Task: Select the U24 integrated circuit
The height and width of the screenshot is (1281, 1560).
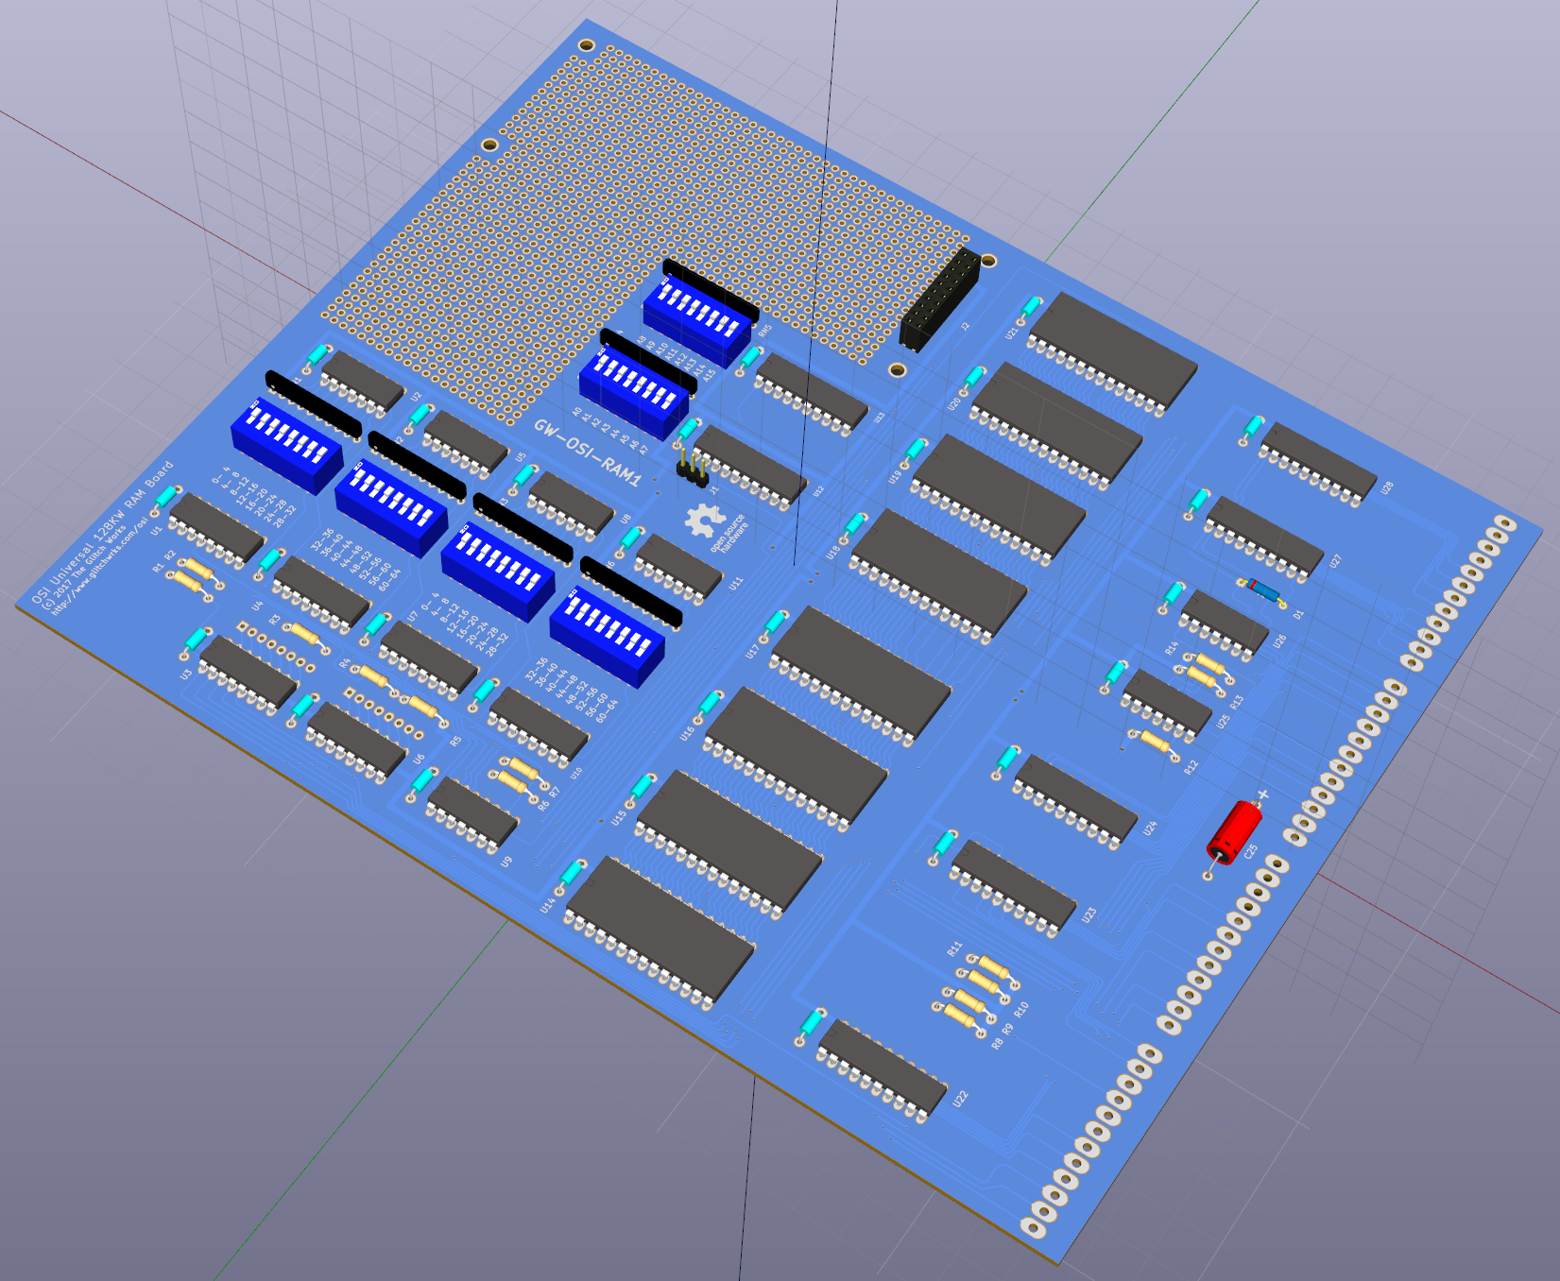Action: (1075, 800)
